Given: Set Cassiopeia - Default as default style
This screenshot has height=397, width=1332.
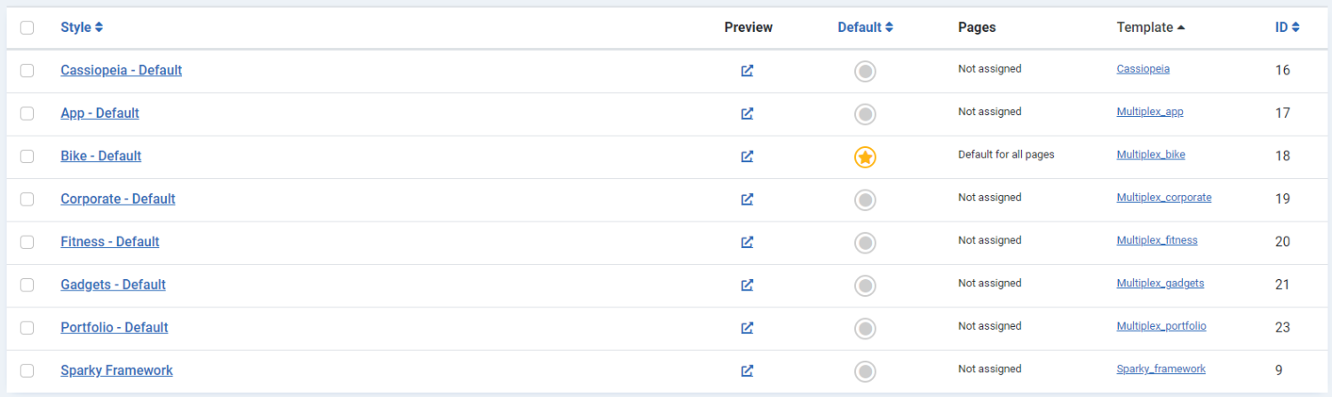Looking at the screenshot, I should coord(865,72).
